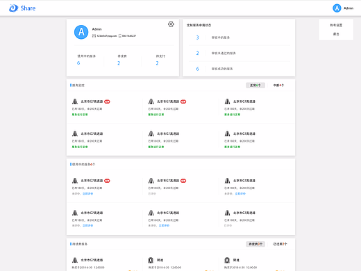Click the tunnel icon in the last 待续费服务 card
This screenshot has height=271, width=361.
pyautogui.click(x=227, y=260)
